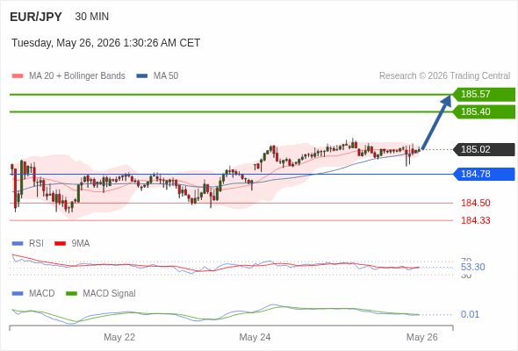Click the 185.57 green resistance label
Image resolution: width=518 pixels, height=351 pixels.
484,95
